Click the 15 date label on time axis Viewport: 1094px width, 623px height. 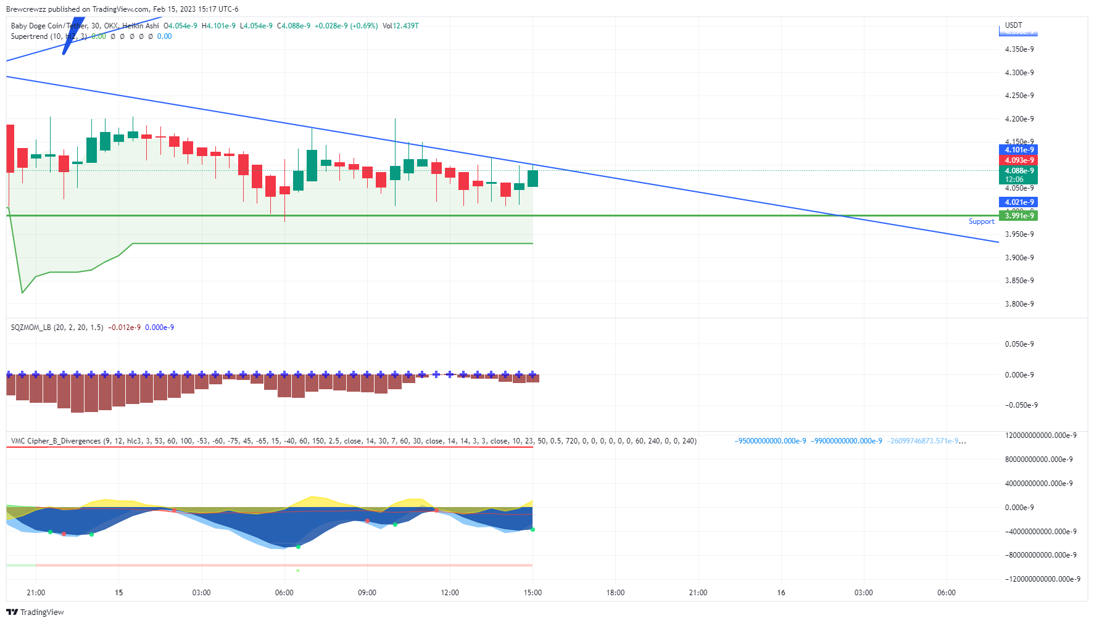(118, 593)
